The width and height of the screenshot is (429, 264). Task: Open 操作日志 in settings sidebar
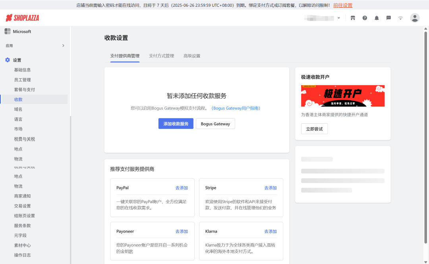(22, 255)
